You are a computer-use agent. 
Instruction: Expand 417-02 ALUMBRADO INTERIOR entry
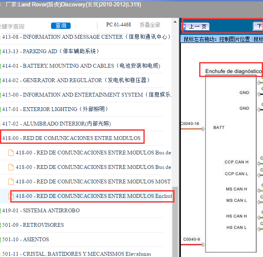click(57, 124)
